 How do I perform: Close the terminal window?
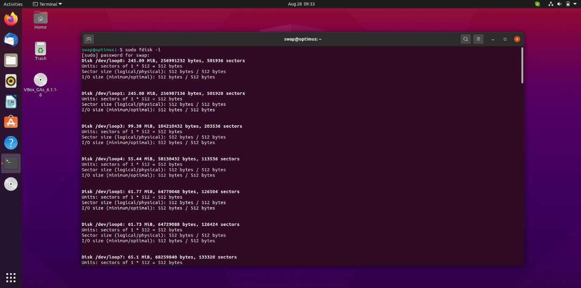(x=517, y=39)
